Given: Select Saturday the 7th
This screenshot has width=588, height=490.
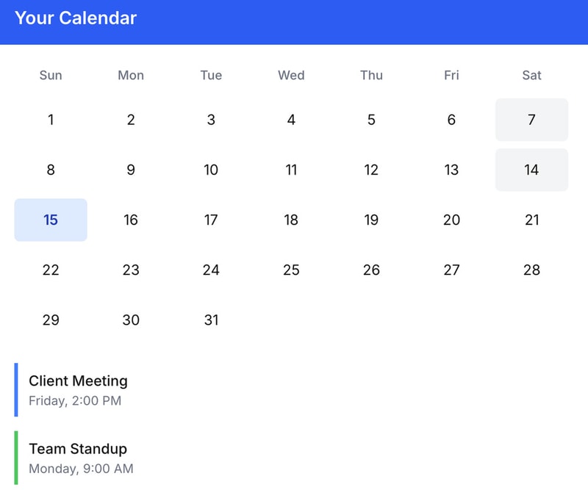Looking at the screenshot, I should 531,120.
